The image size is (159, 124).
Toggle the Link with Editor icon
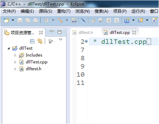click(40, 41)
